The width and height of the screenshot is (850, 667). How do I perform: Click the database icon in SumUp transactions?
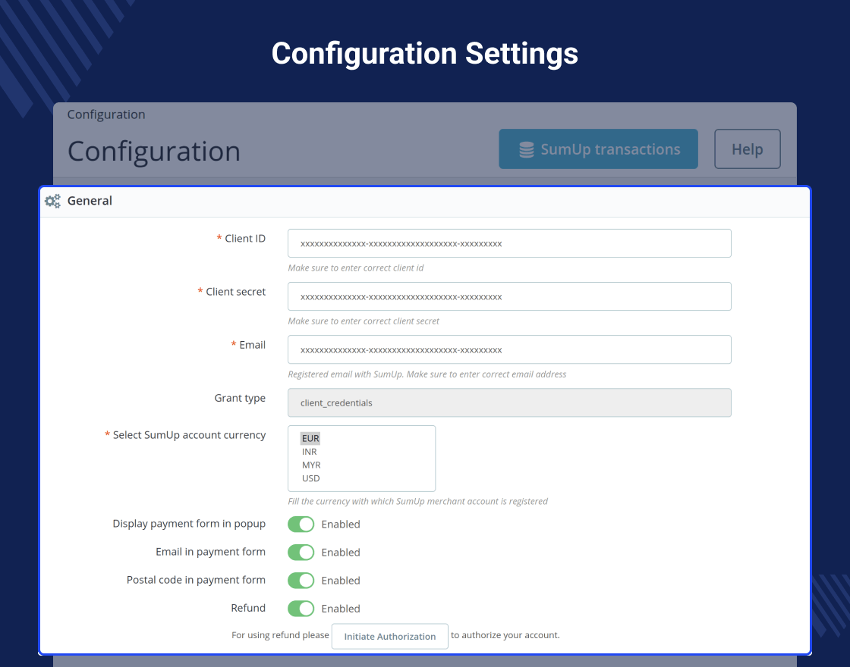pyautogui.click(x=527, y=149)
